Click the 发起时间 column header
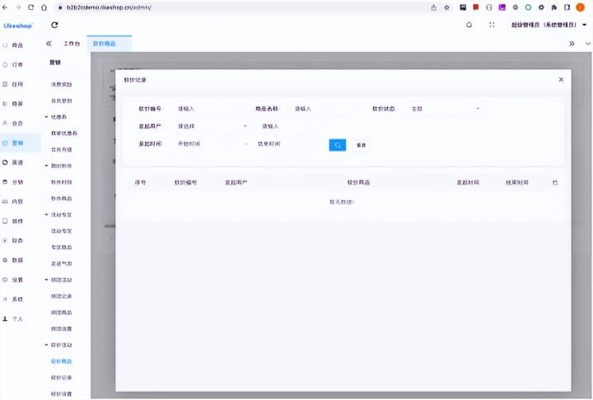 pyautogui.click(x=468, y=182)
